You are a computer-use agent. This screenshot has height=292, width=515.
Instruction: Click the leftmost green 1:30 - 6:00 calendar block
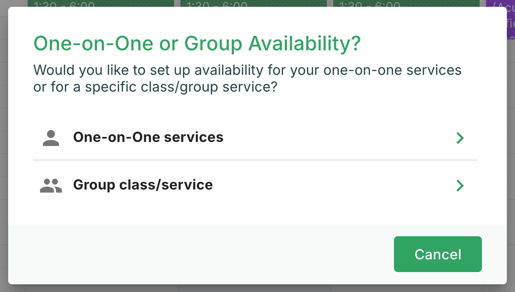click(101, 3)
